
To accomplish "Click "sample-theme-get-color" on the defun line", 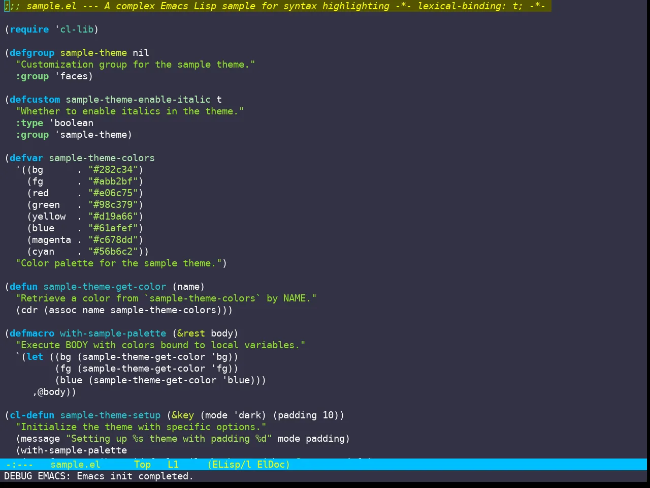I will 105,287.
